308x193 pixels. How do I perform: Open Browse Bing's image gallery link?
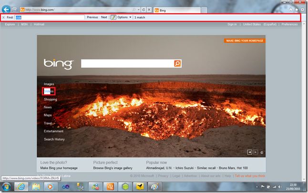113,168
